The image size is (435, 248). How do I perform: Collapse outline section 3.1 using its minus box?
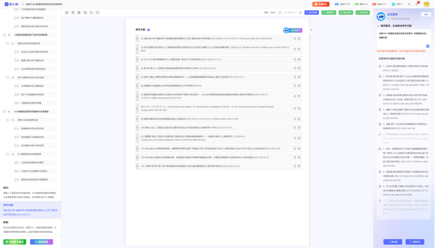pos(7,44)
